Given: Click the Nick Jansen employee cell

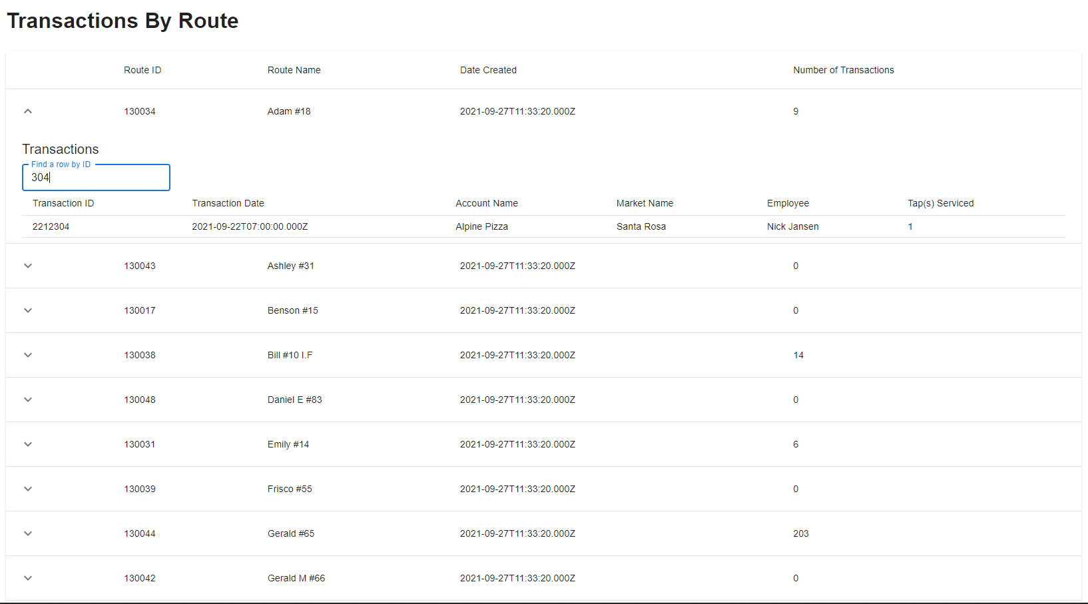Looking at the screenshot, I should [x=792, y=226].
